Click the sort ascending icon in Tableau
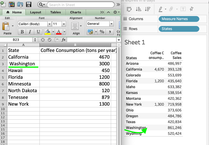209x145 pixels. coord(139,9)
